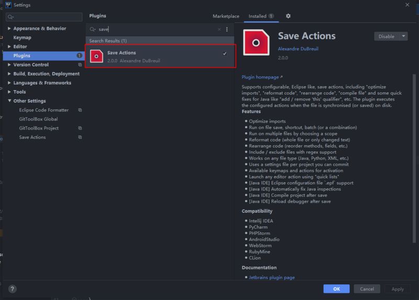419x300 pixels.
Task: Click the Documentation heading
Action: tap(259, 268)
